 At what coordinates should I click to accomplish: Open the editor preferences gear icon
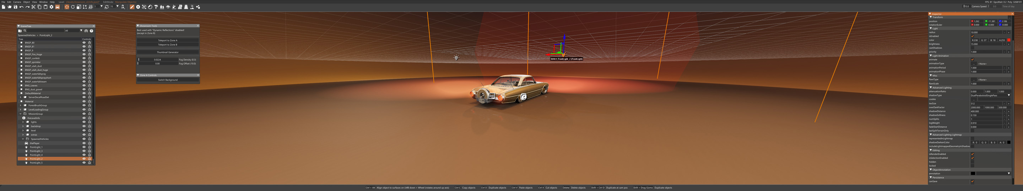pyautogui.click(x=51, y=7)
